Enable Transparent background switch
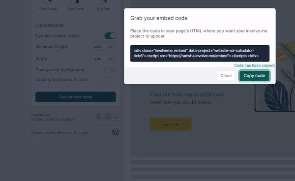The image size is (295, 181). coord(110,70)
